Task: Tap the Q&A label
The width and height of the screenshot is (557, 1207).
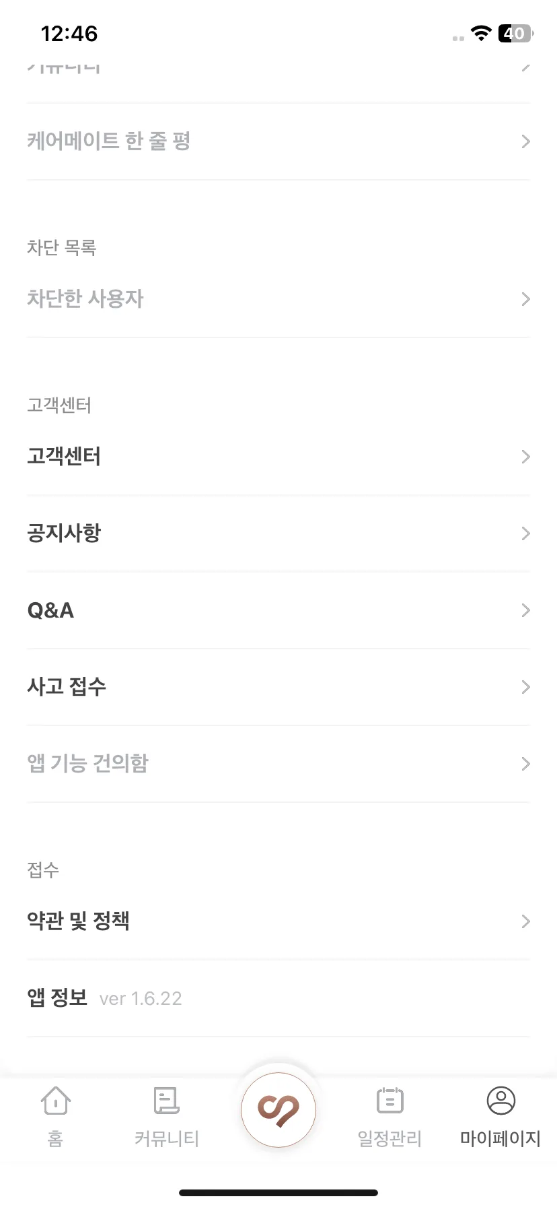Action: 50,610
